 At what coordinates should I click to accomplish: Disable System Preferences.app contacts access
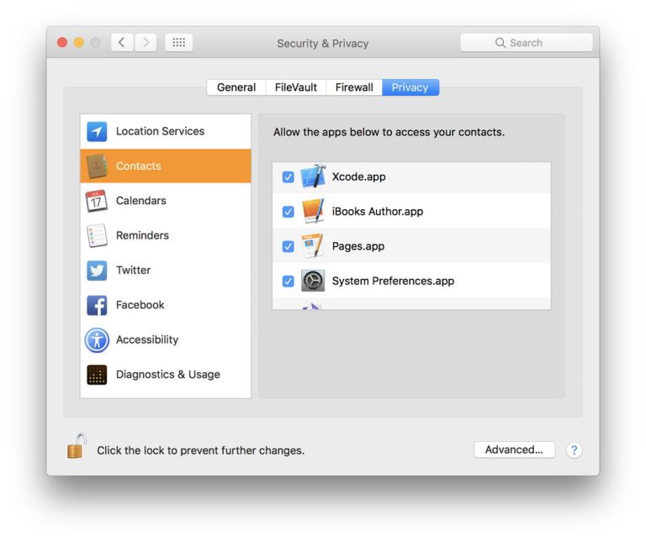pos(288,281)
